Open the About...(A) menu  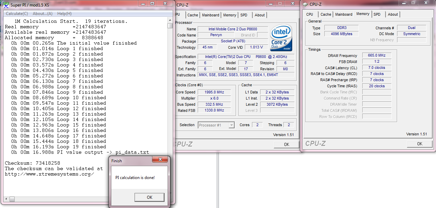[43, 14]
